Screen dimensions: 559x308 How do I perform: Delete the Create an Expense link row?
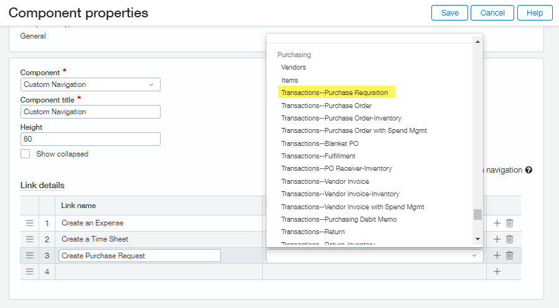pos(509,223)
